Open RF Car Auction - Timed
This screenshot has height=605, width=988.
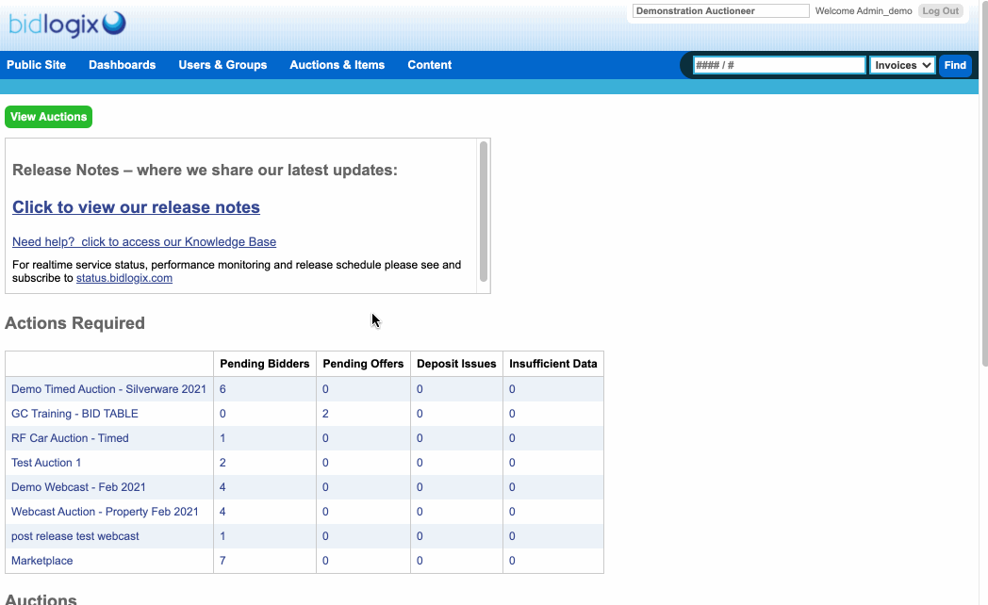[x=70, y=438]
